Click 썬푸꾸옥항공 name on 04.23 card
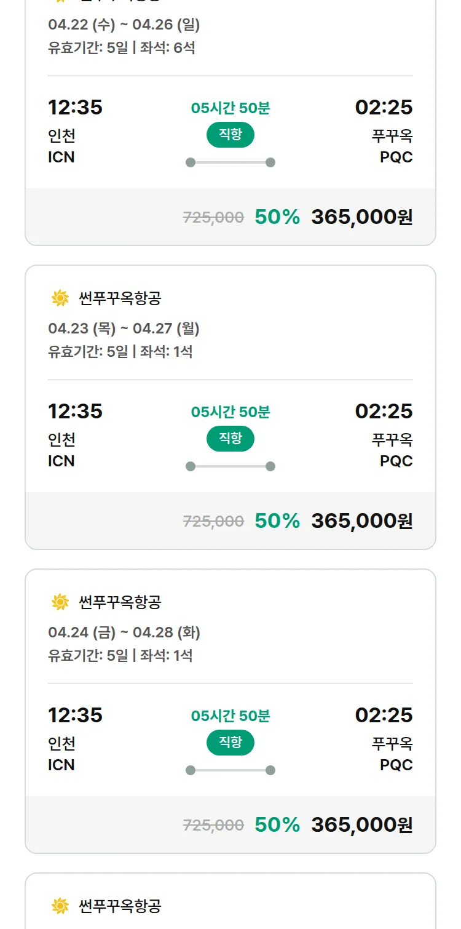The image size is (461, 929). tap(120, 299)
